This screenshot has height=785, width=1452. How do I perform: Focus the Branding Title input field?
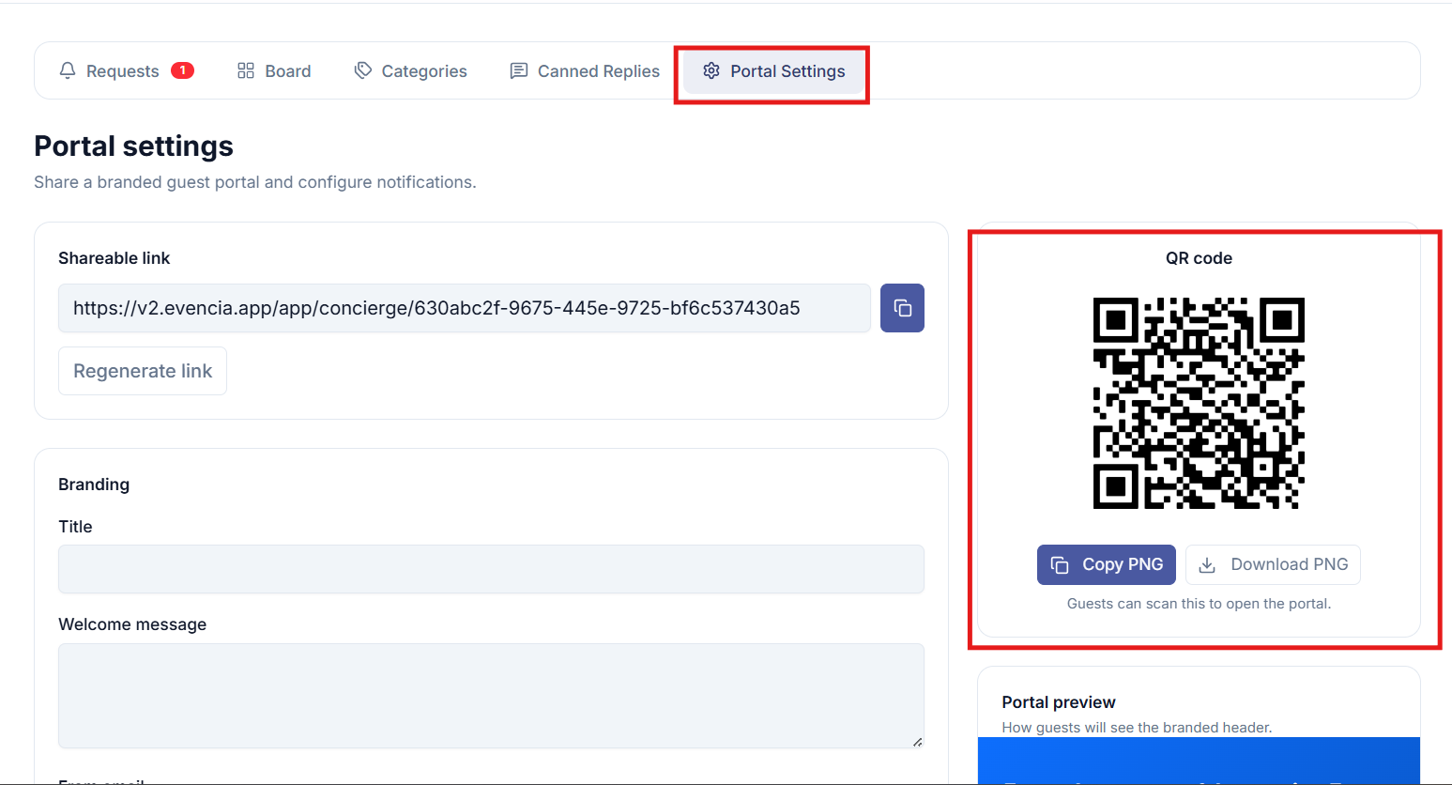[x=491, y=569]
